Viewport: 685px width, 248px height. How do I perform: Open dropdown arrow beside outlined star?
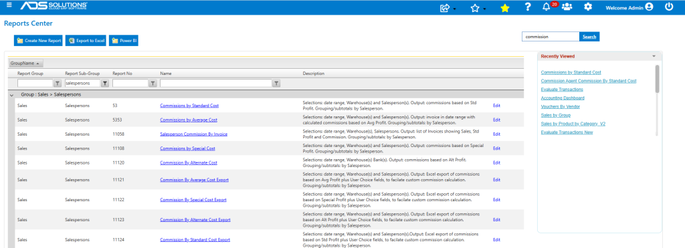click(485, 9)
